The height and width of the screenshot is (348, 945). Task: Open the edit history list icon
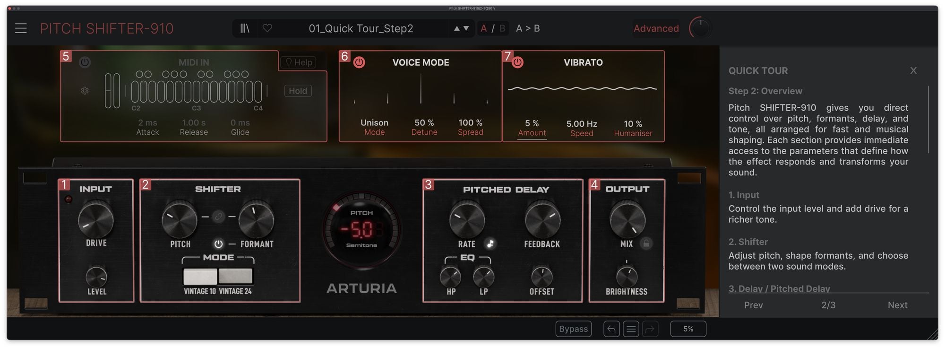631,329
